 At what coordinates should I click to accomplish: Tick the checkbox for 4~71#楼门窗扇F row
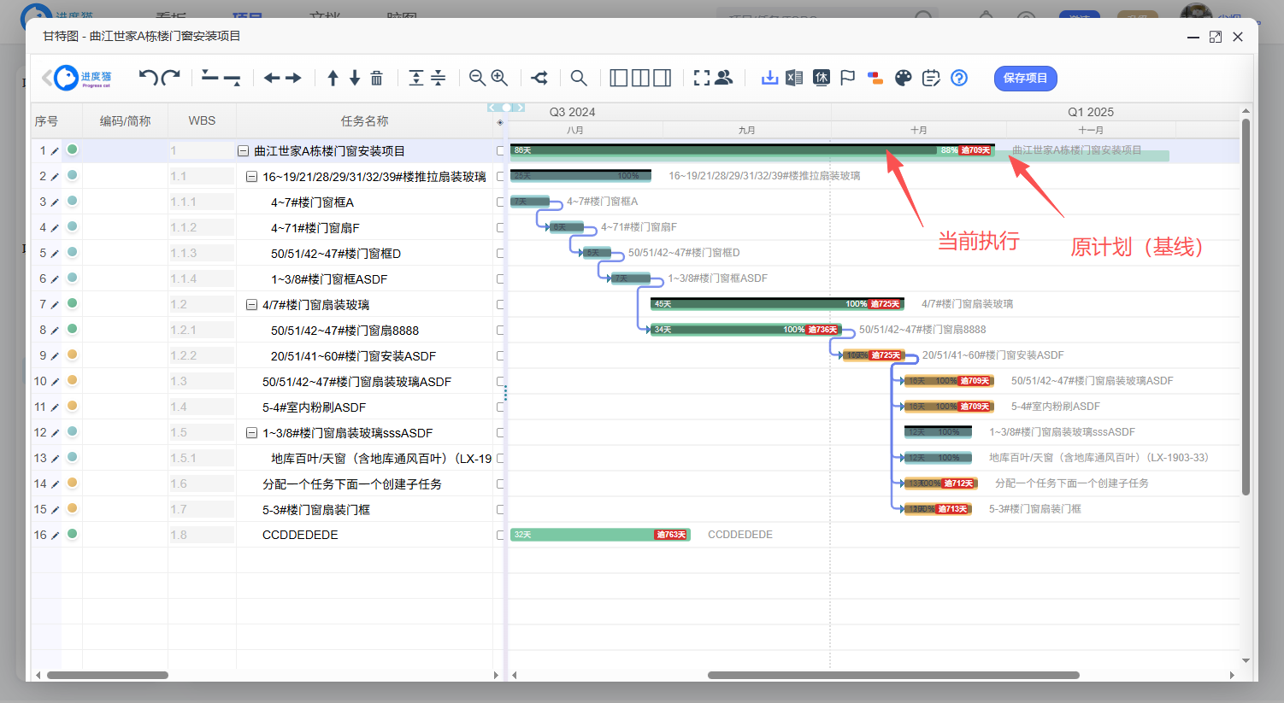(x=501, y=228)
